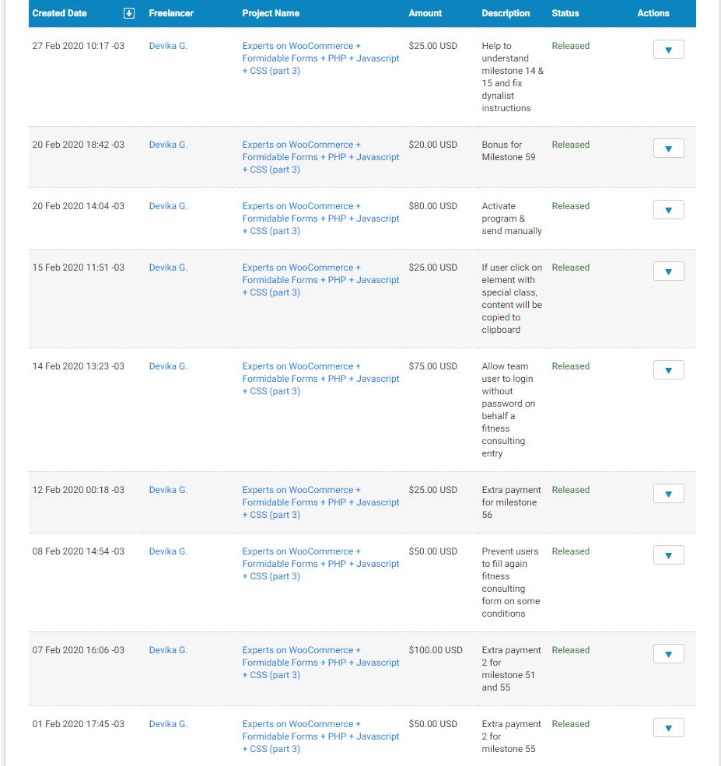Expand actions for $100.00 extra payment row
721x766 pixels.
(668, 654)
